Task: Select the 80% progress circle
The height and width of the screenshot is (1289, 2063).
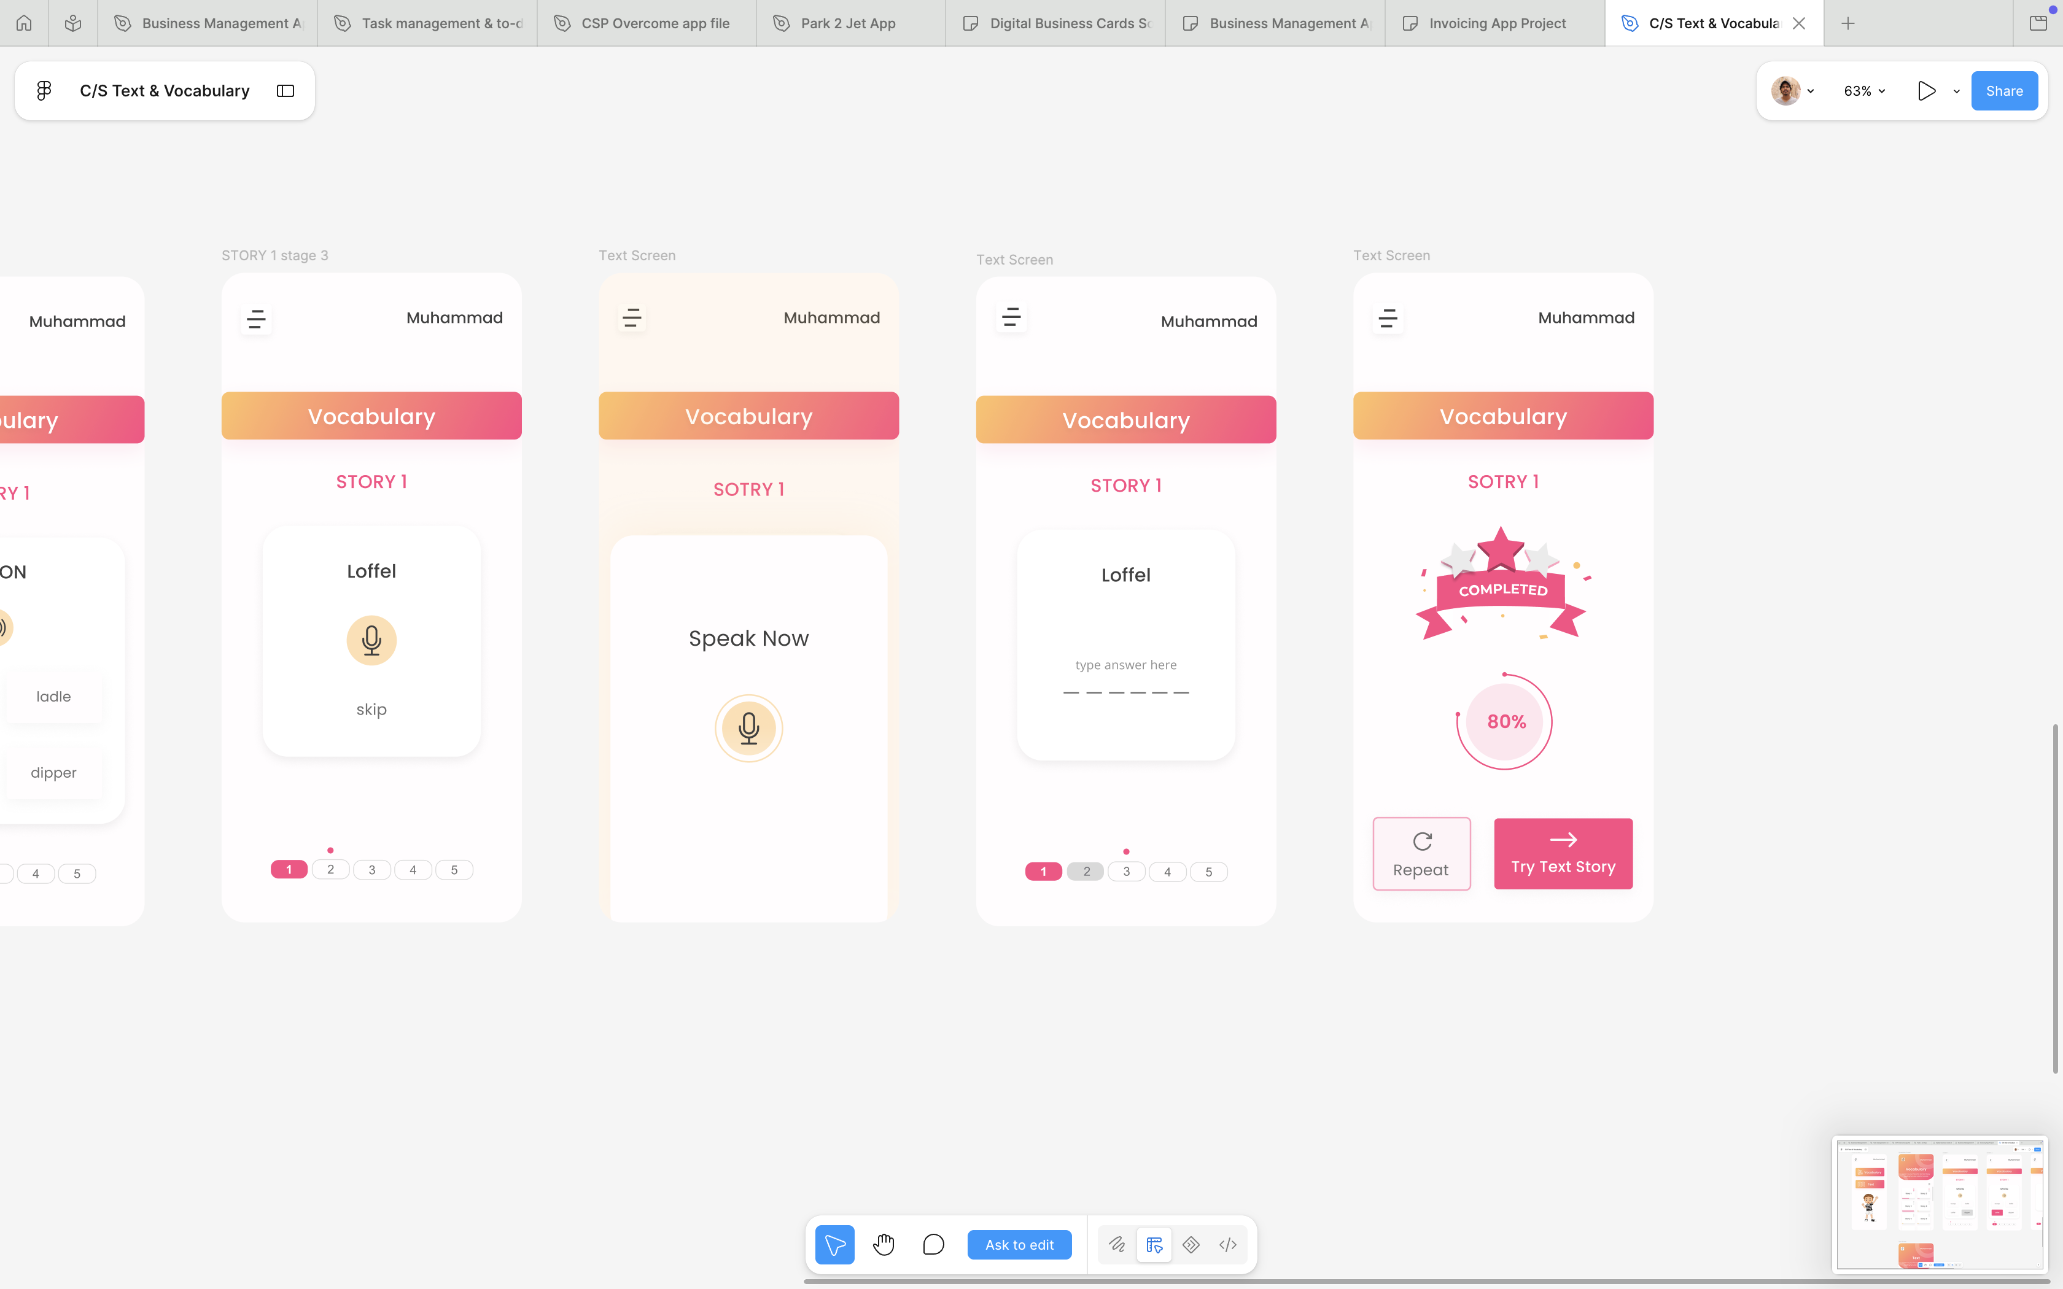Action: pyautogui.click(x=1505, y=722)
